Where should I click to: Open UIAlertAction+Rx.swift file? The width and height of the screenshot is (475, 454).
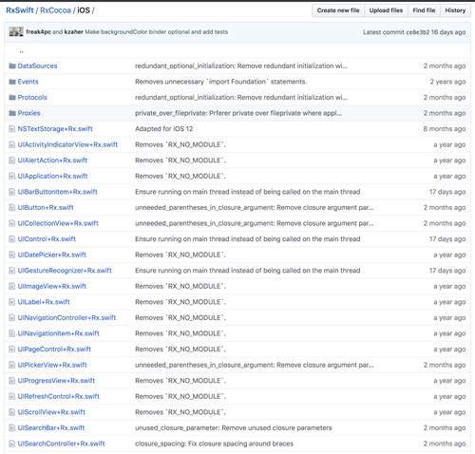point(52,161)
